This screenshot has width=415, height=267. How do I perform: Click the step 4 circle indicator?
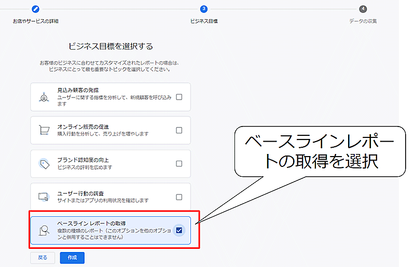[363, 9]
